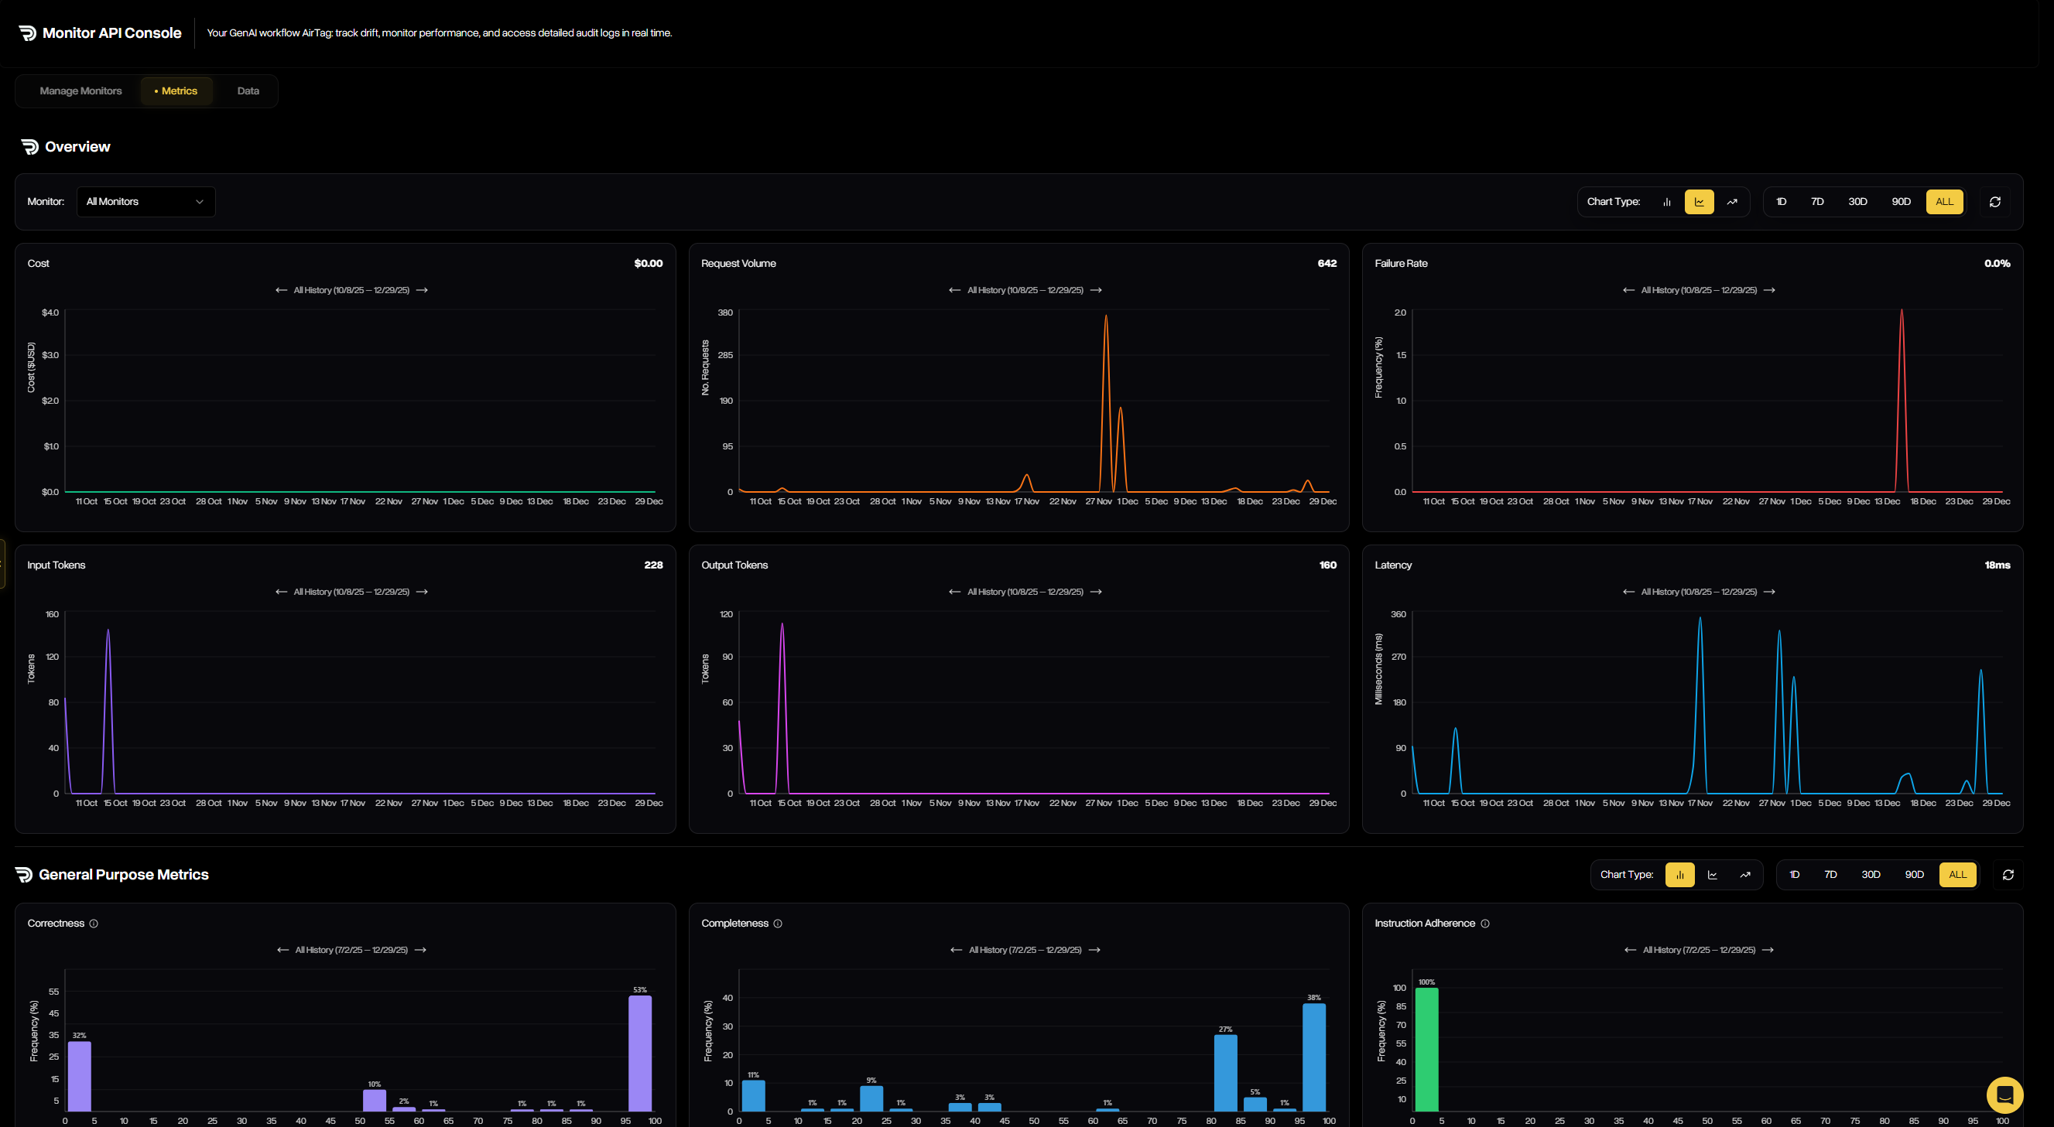This screenshot has width=2054, height=1127.
Task: Select the trend chart type in Overview
Action: point(1731,202)
